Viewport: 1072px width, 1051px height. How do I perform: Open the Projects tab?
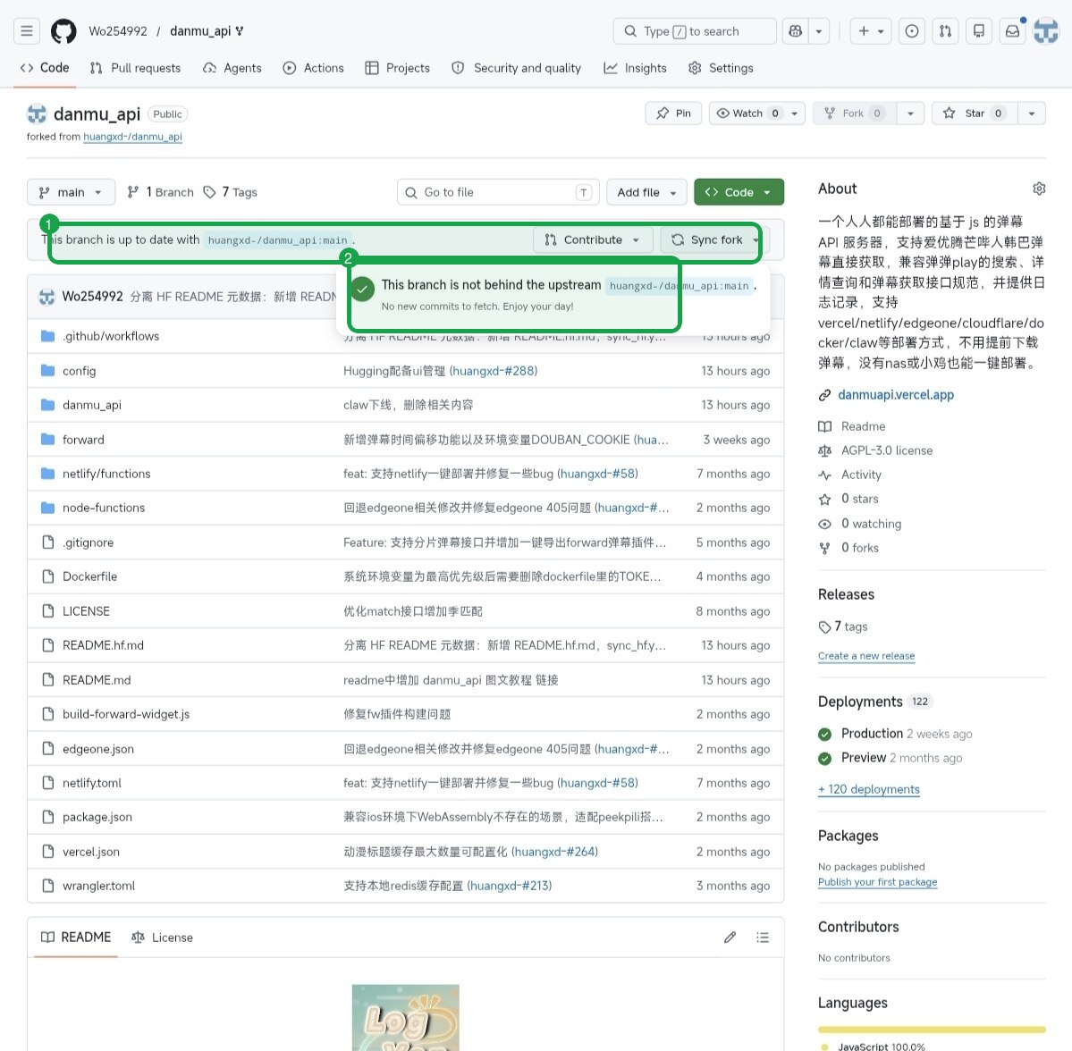(398, 68)
